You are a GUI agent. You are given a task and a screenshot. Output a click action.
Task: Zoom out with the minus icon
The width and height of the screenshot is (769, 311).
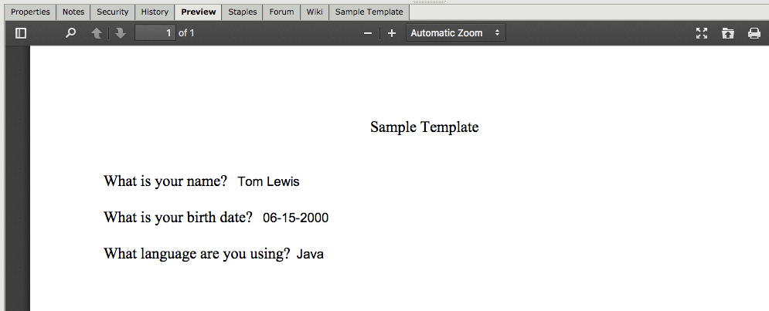(x=368, y=33)
